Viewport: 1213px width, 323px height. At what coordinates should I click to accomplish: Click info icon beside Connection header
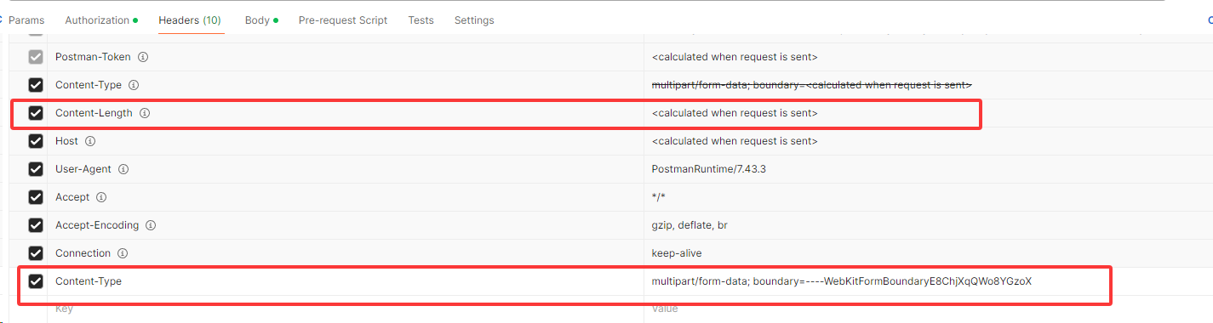click(x=123, y=253)
